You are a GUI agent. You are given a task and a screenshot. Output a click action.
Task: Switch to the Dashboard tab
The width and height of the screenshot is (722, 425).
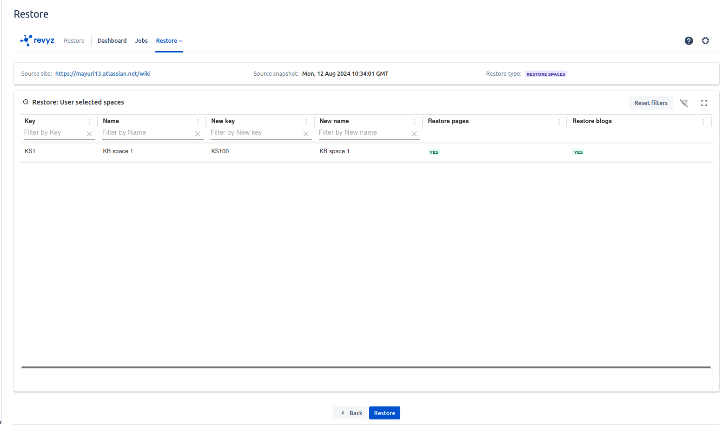(x=112, y=41)
